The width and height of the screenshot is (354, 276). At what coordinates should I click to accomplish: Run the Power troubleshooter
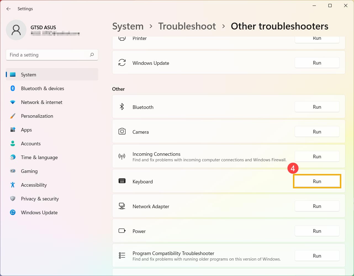click(x=317, y=231)
